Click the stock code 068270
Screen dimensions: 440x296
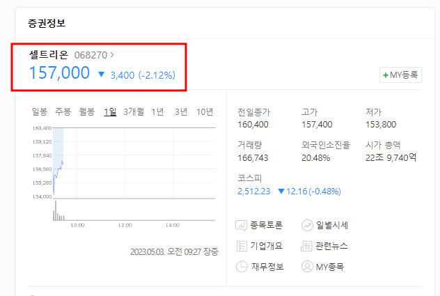(x=91, y=55)
